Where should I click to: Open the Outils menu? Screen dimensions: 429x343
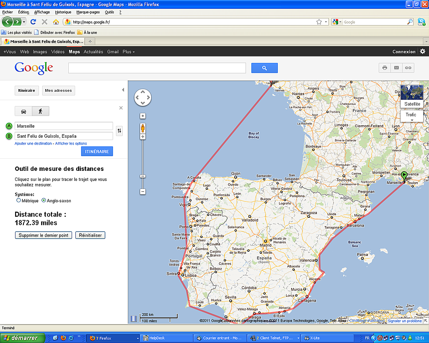point(109,12)
